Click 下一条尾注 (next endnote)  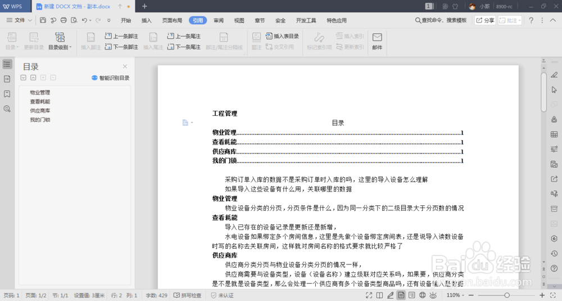[x=184, y=47]
